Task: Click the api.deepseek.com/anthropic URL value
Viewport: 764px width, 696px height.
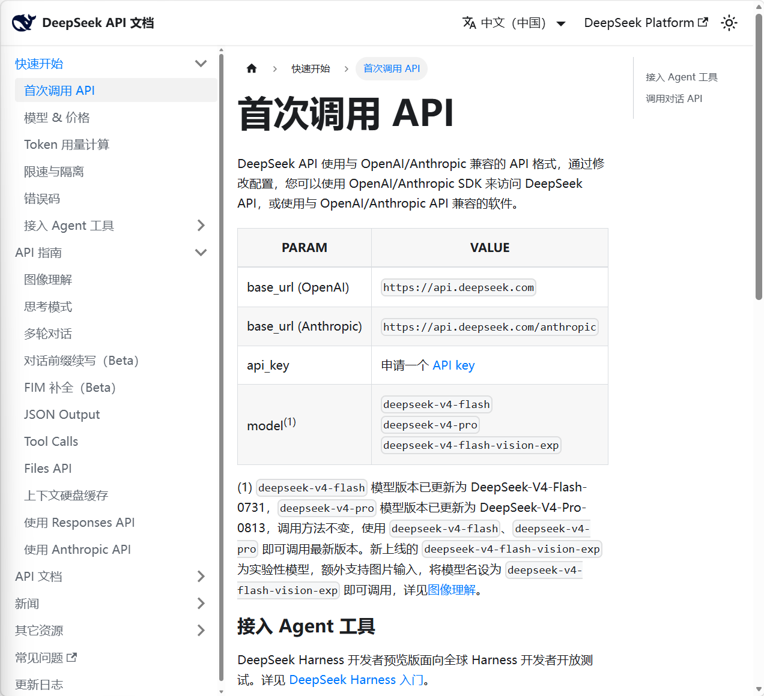Action: (x=490, y=327)
